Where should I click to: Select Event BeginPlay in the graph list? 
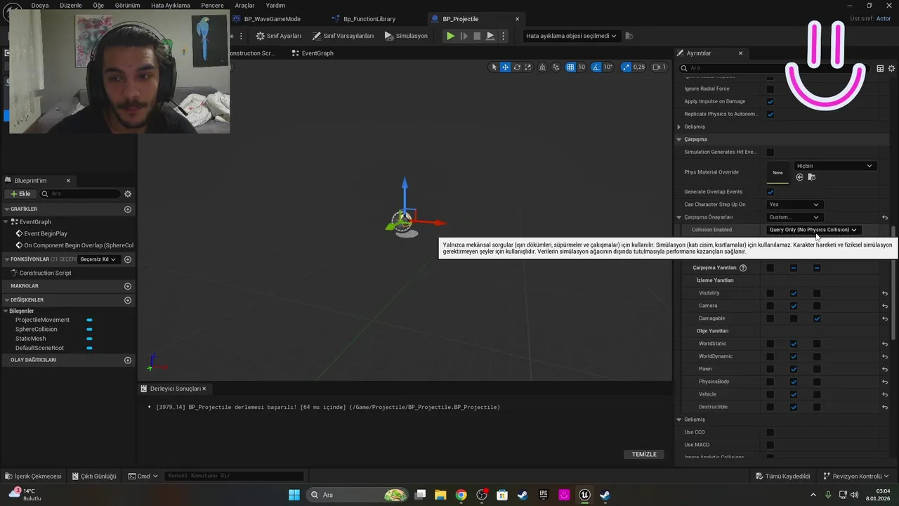tap(46, 233)
